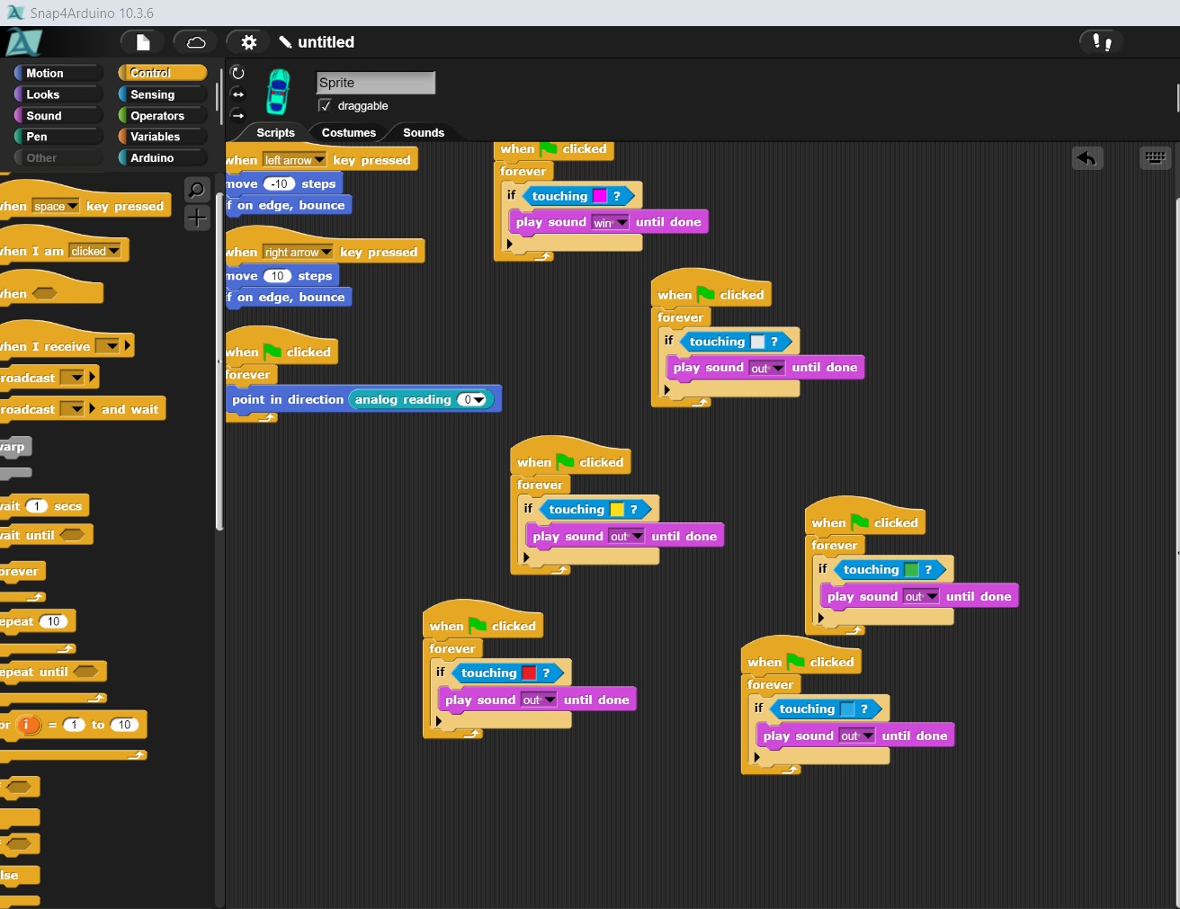Screen dimensions: 1180x909
Task: Click the magenta touching color swatch
Action: (x=600, y=196)
